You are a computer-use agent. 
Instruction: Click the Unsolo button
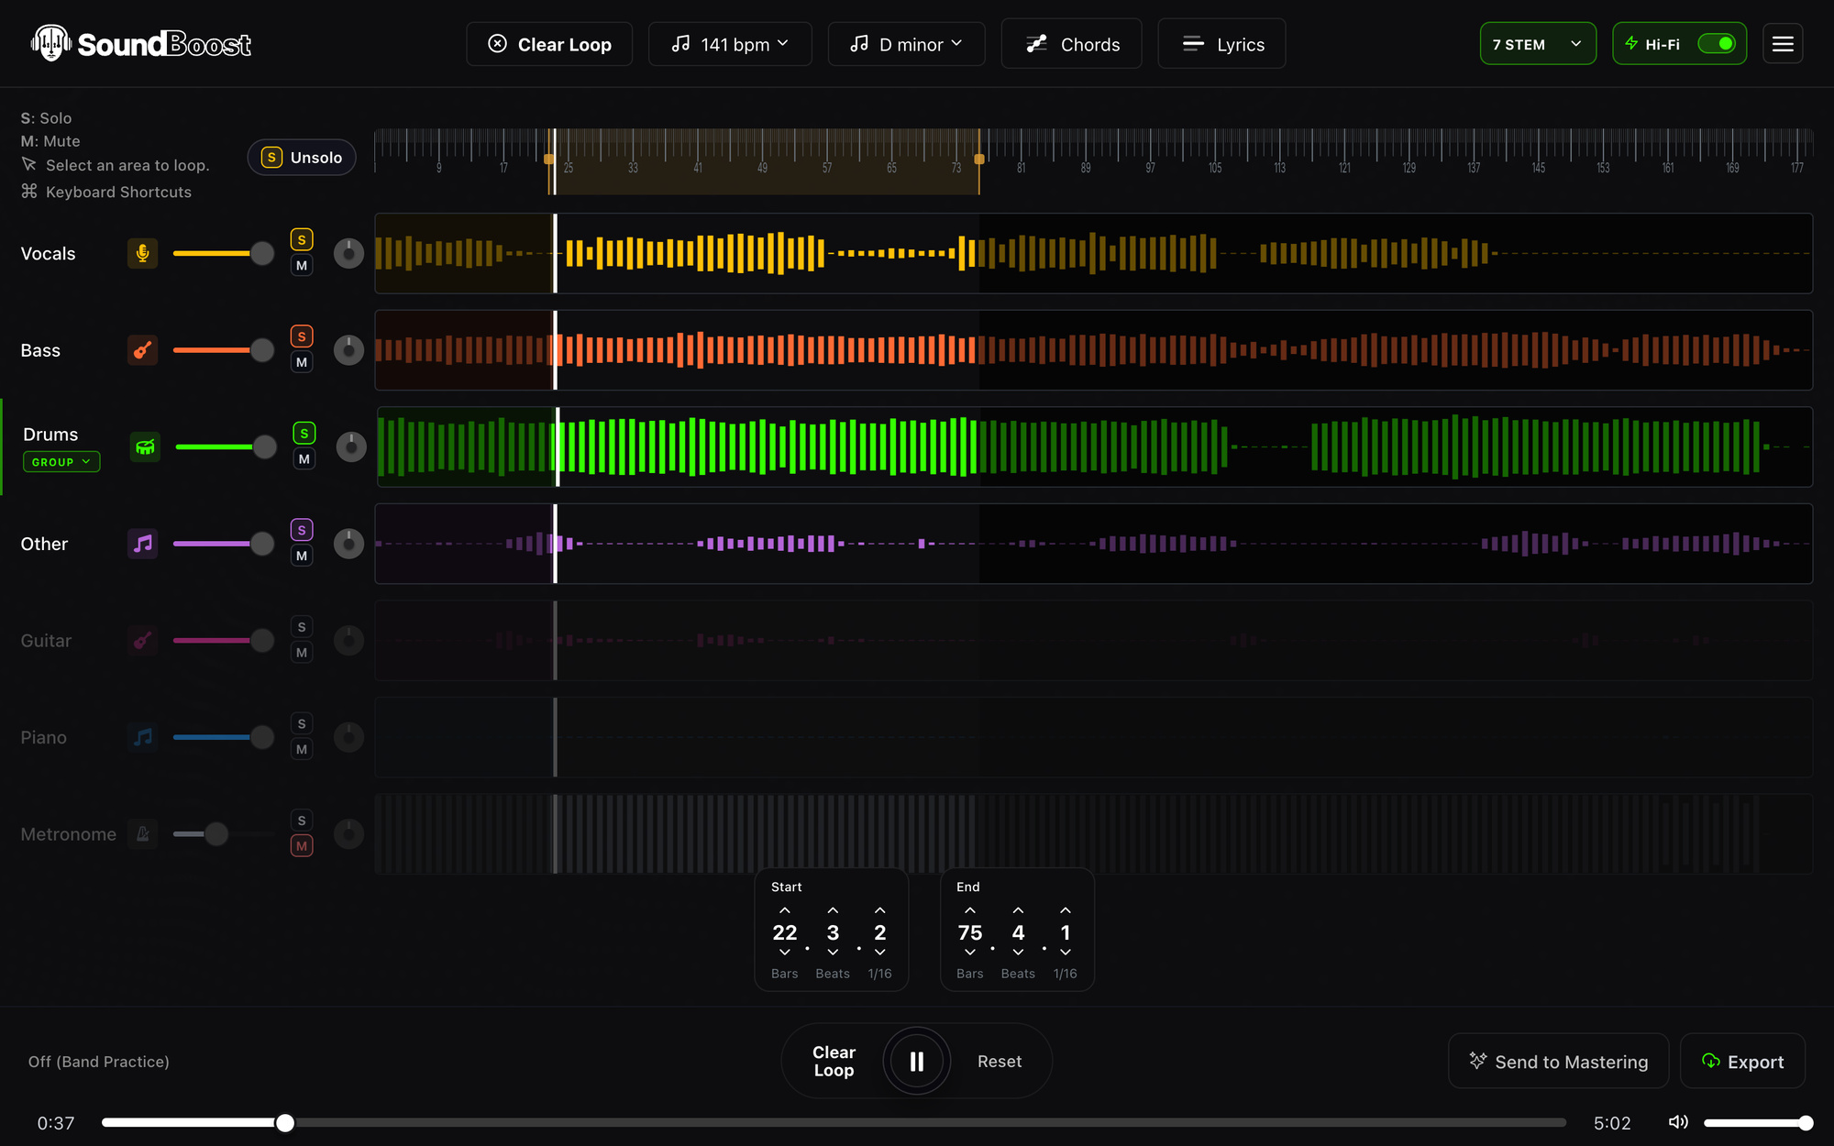coord(302,158)
